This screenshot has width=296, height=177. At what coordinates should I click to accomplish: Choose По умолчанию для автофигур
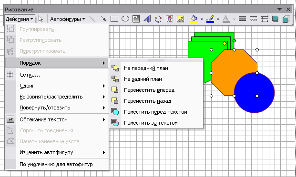(x=57, y=164)
